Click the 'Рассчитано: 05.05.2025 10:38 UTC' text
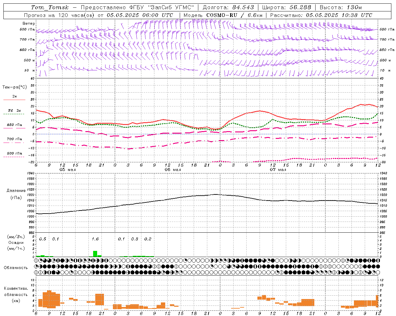Image resolution: width=396 pixels, height=316 pixels. (x=321, y=15)
